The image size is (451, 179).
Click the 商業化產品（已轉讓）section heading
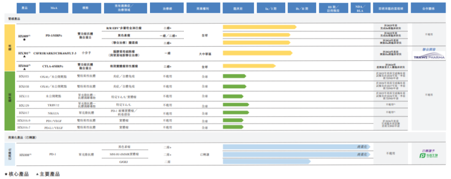coord(22,138)
